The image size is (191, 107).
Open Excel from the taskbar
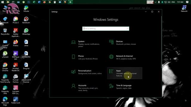(34, 2)
